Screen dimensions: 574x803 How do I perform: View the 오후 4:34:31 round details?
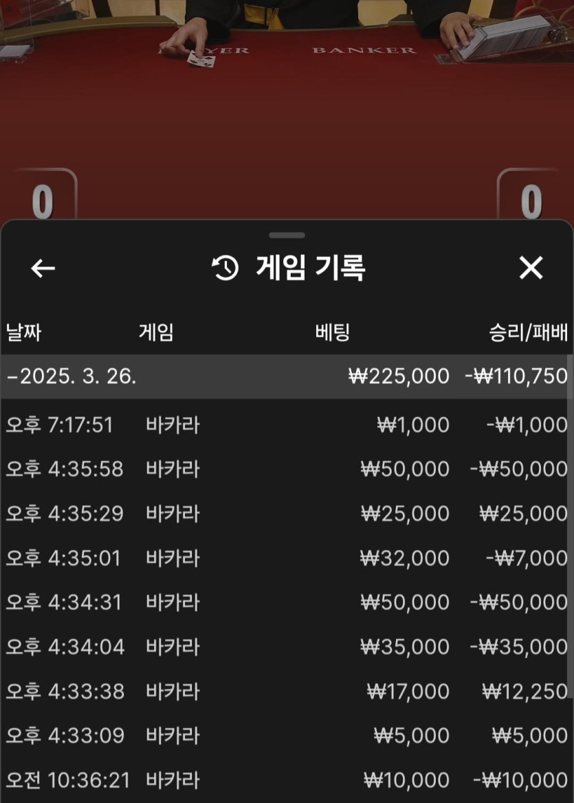pos(286,602)
